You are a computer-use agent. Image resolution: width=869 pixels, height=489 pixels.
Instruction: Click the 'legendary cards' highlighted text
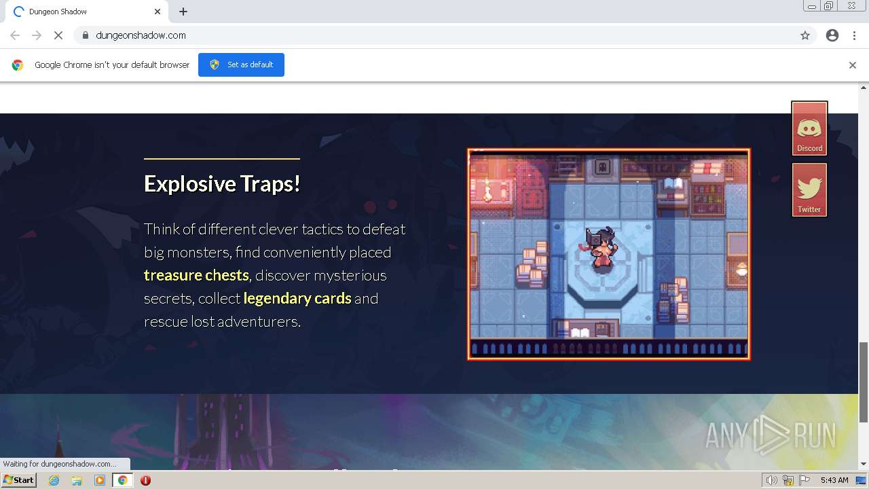coord(297,298)
